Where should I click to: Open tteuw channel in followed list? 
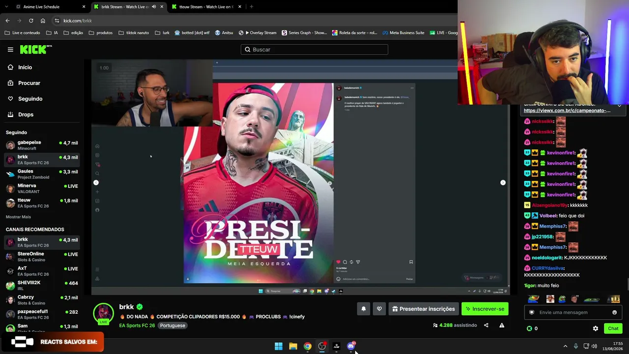click(x=42, y=203)
